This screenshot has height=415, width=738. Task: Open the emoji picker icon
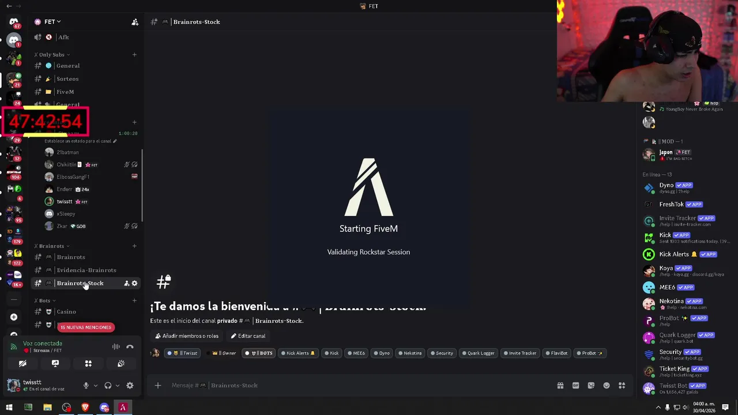coord(607,386)
